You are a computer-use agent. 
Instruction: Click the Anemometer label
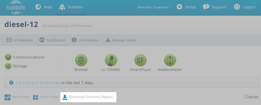(170, 70)
